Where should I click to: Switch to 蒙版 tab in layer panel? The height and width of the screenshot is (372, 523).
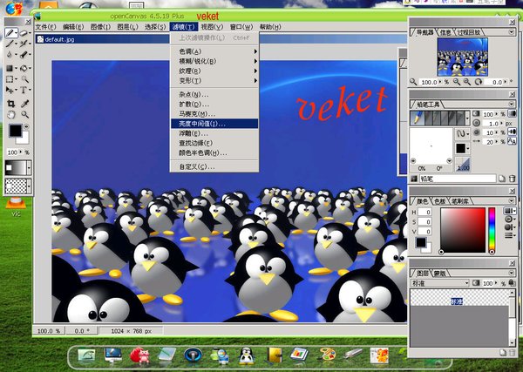(x=439, y=274)
